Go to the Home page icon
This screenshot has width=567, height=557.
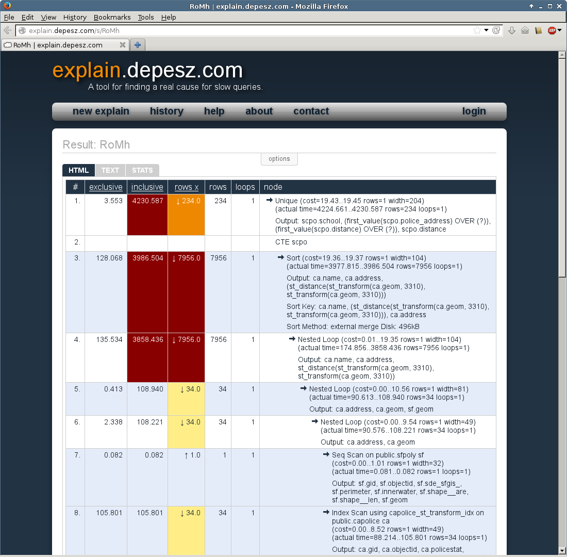[525, 30]
